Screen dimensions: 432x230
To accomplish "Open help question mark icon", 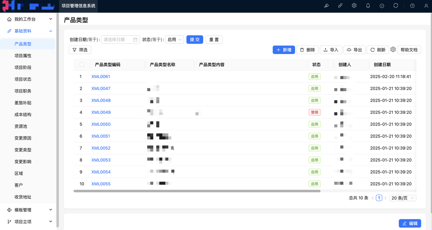I will point(412,6).
